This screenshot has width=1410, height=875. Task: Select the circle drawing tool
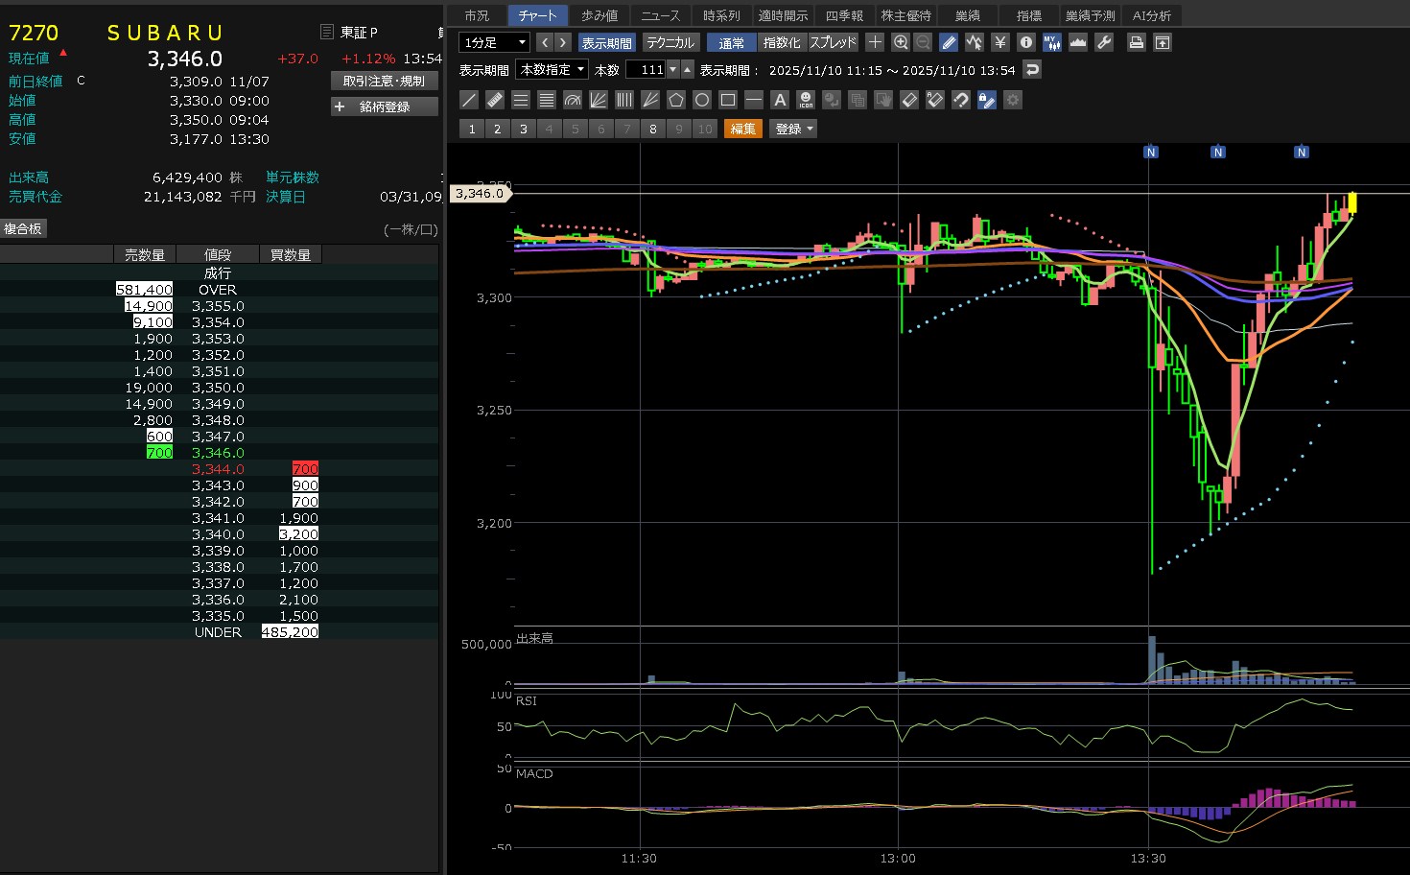pyautogui.click(x=702, y=100)
